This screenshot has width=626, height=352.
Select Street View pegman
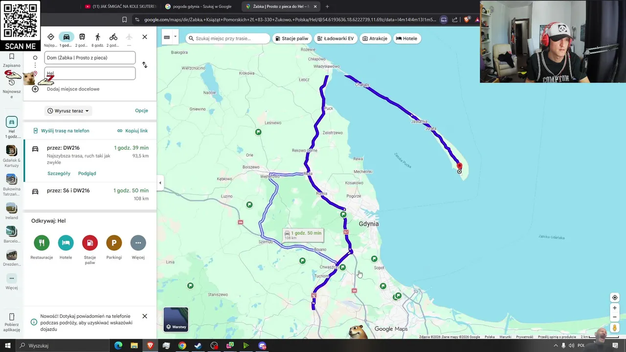(x=615, y=328)
